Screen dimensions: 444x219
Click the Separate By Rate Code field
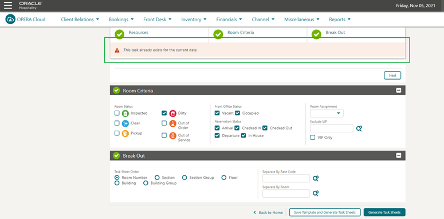[x=286, y=178]
